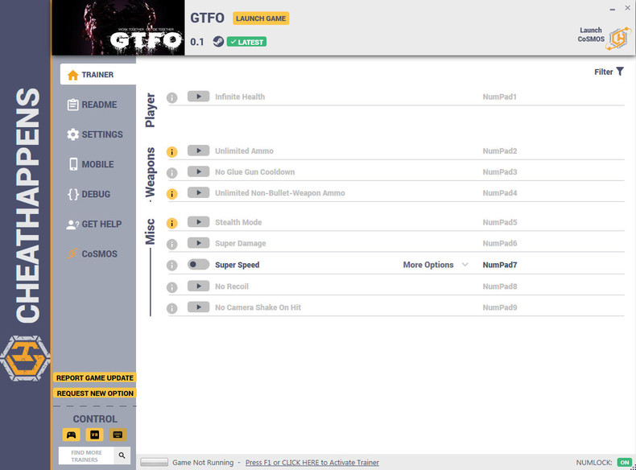Screen dimensions: 636x470
Task: Switch on Super Speed toggle
Action: (x=198, y=265)
